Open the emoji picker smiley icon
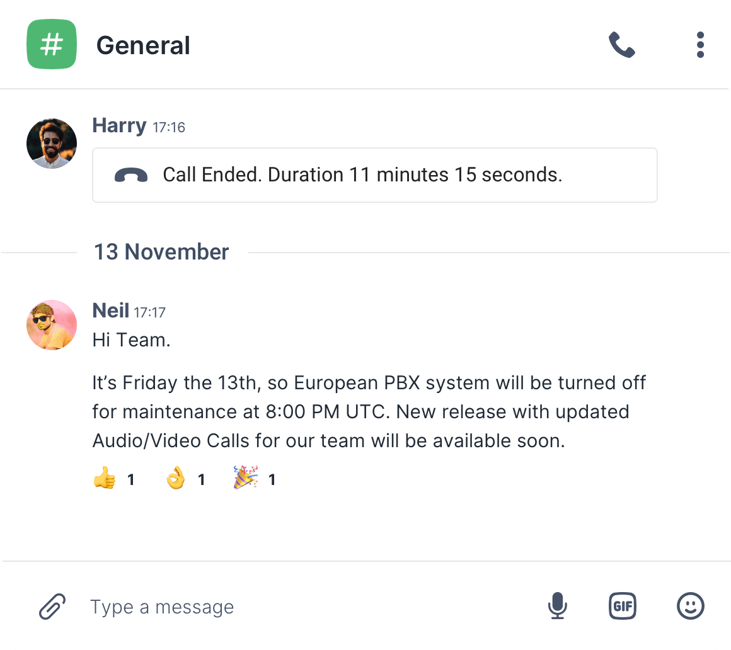 [691, 606]
